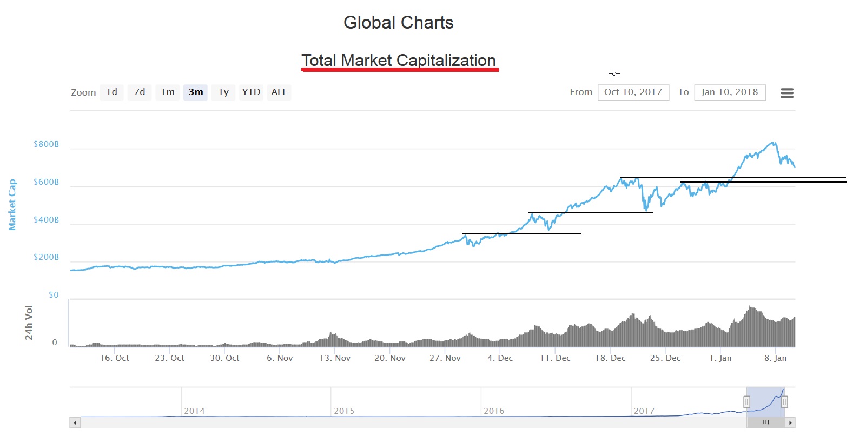Image resolution: width=866 pixels, height=436 pixels.
Task: Select the 3m zoom button
Action: point(196,92)
